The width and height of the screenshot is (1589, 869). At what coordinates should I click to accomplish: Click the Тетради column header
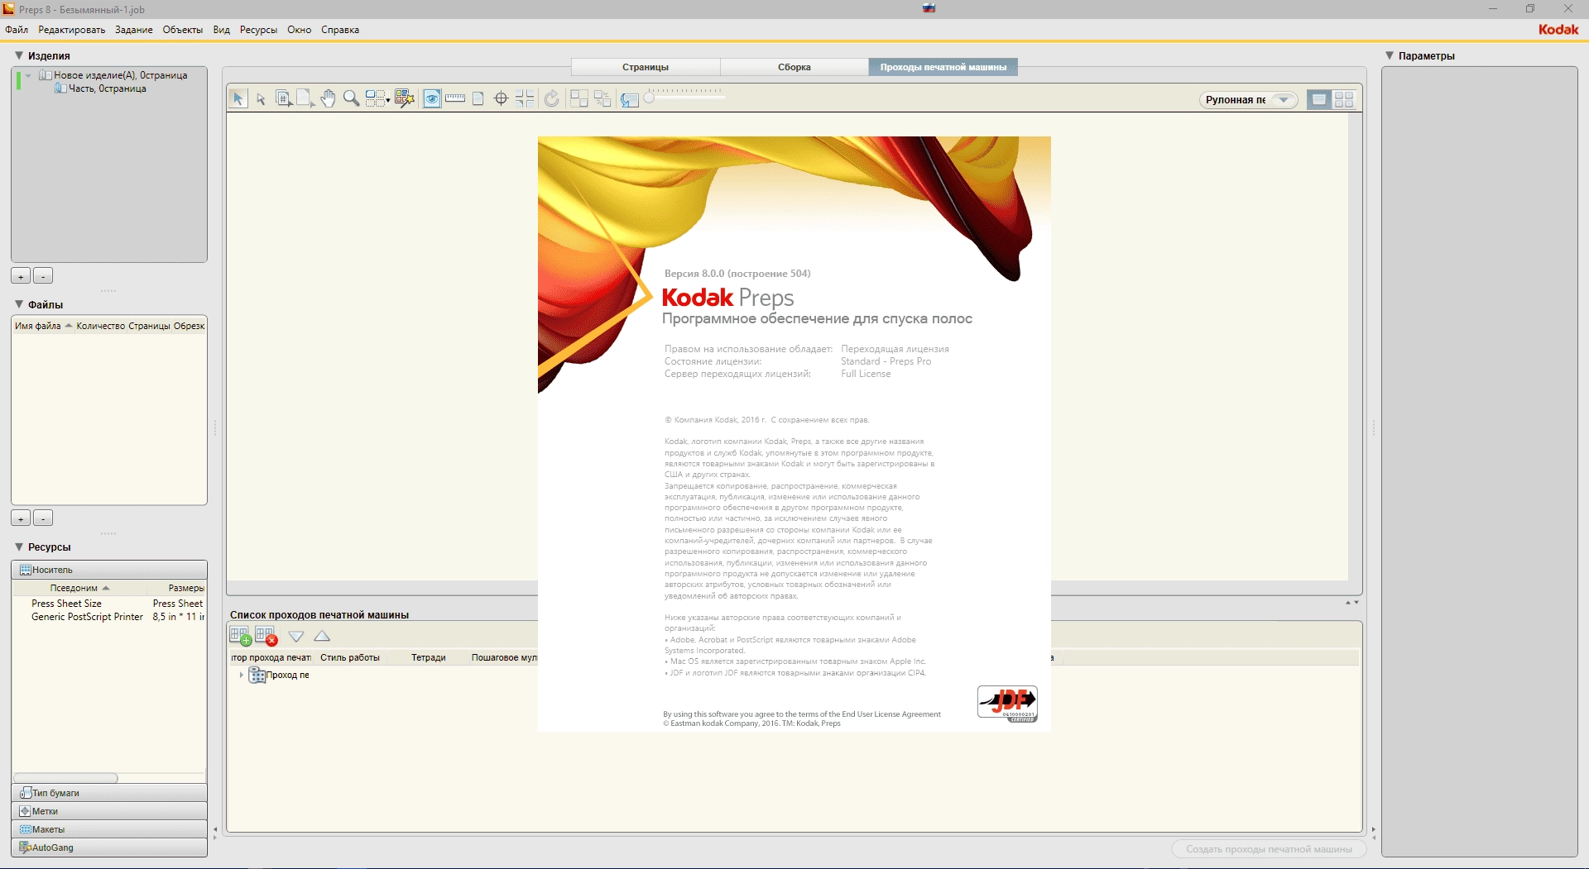[x=429, y=658]
